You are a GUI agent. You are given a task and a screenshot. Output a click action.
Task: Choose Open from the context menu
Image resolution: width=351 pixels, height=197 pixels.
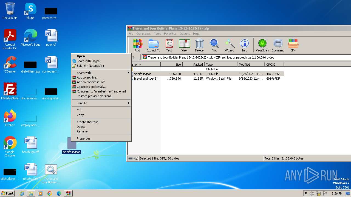(101, 56)
